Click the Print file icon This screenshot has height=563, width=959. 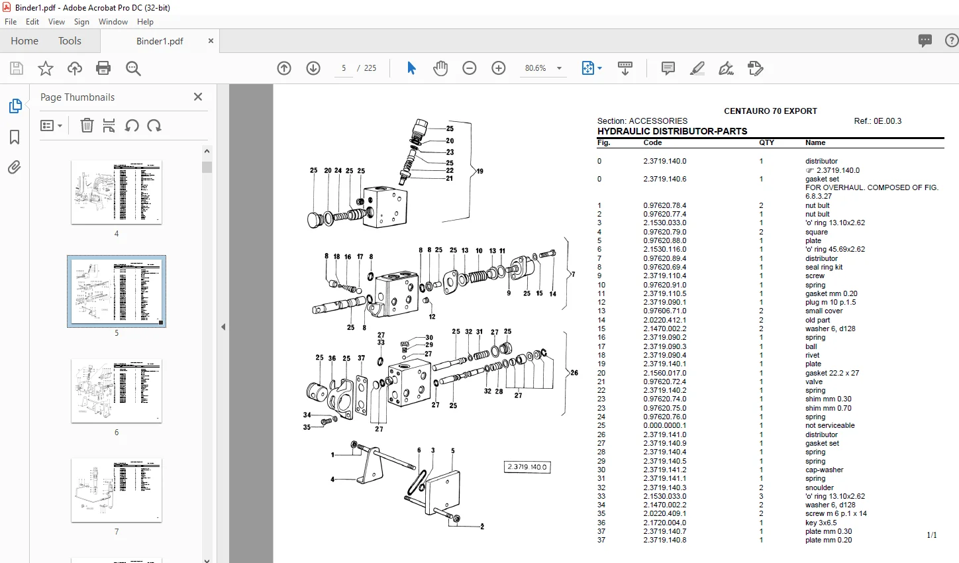[103, 68]
